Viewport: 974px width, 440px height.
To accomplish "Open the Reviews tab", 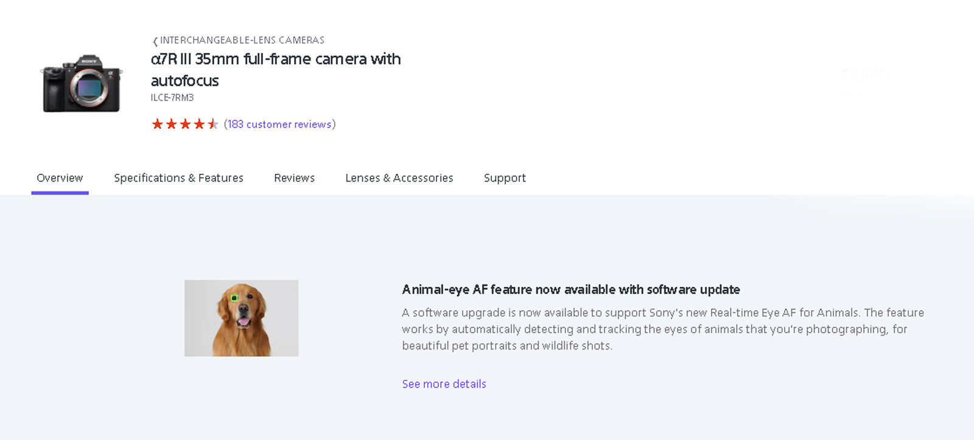I will [294, 178].
